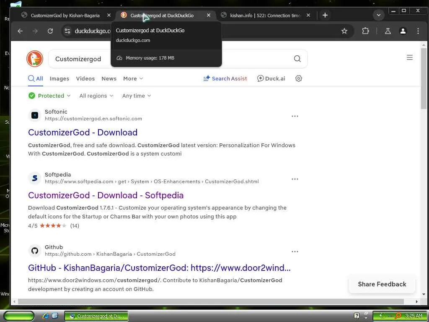Open more options for Softonic result
Viewport: 429px width, 322px height.
coord(295,116)
